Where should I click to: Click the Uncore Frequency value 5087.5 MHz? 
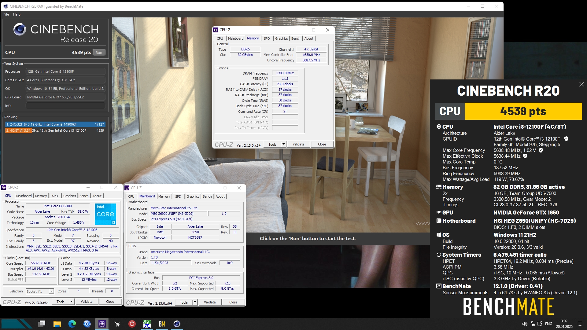(311, 60)
